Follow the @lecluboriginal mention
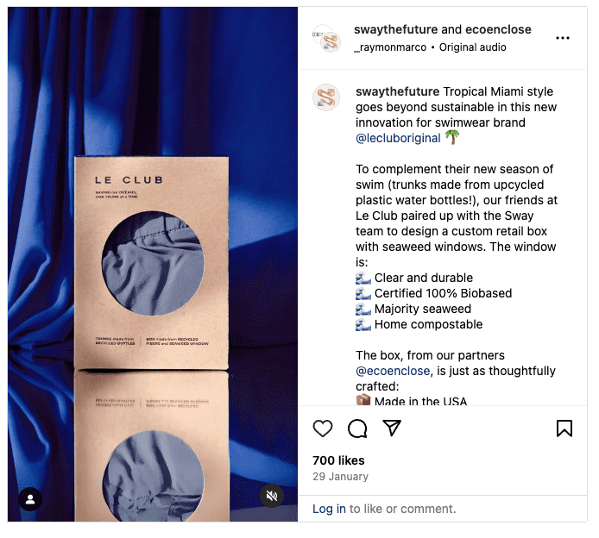 [398, 138]
